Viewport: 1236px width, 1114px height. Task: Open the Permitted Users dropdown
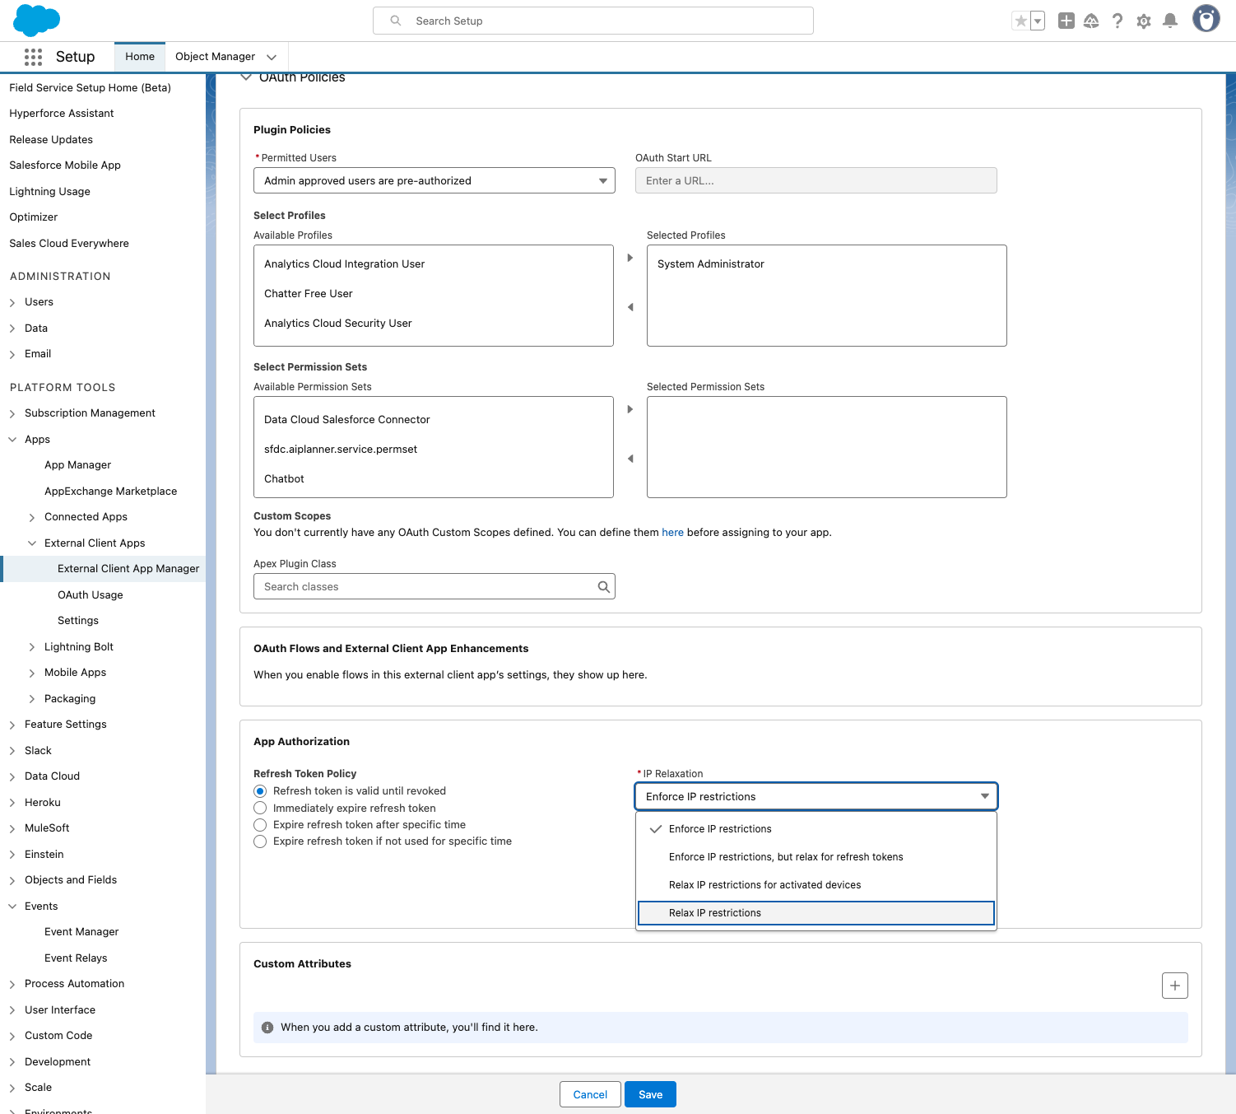[434, 181]
